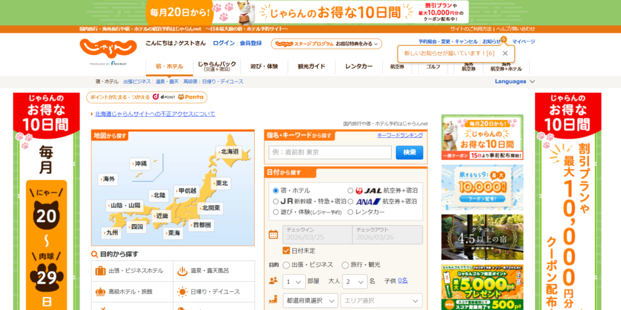Open the number of rooms dropdown

(x=294, y=282)
